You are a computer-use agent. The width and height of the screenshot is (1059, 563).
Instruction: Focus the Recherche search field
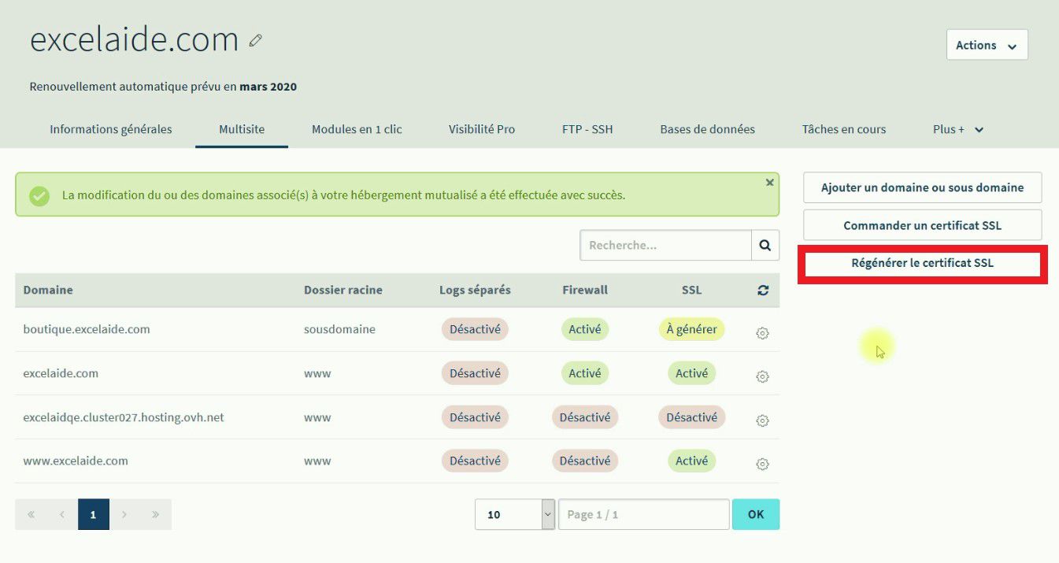coord(666,245)
